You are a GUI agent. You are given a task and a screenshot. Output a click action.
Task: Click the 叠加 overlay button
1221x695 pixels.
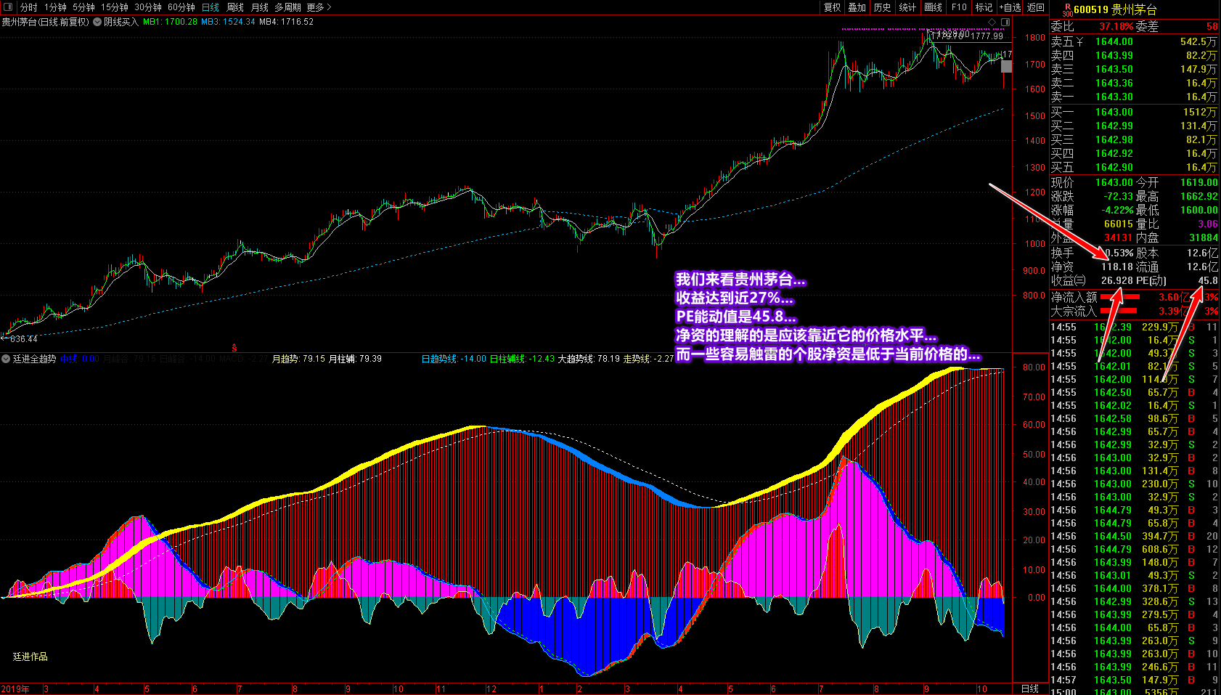[857, 7]
